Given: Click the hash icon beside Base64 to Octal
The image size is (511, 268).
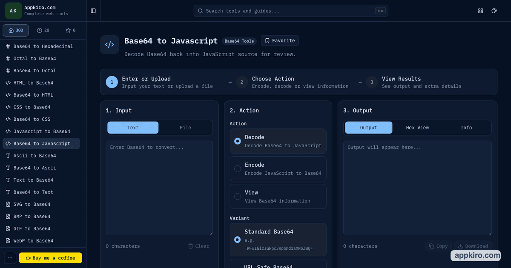Looking at the screenshot, I should (x=8, y=71).
